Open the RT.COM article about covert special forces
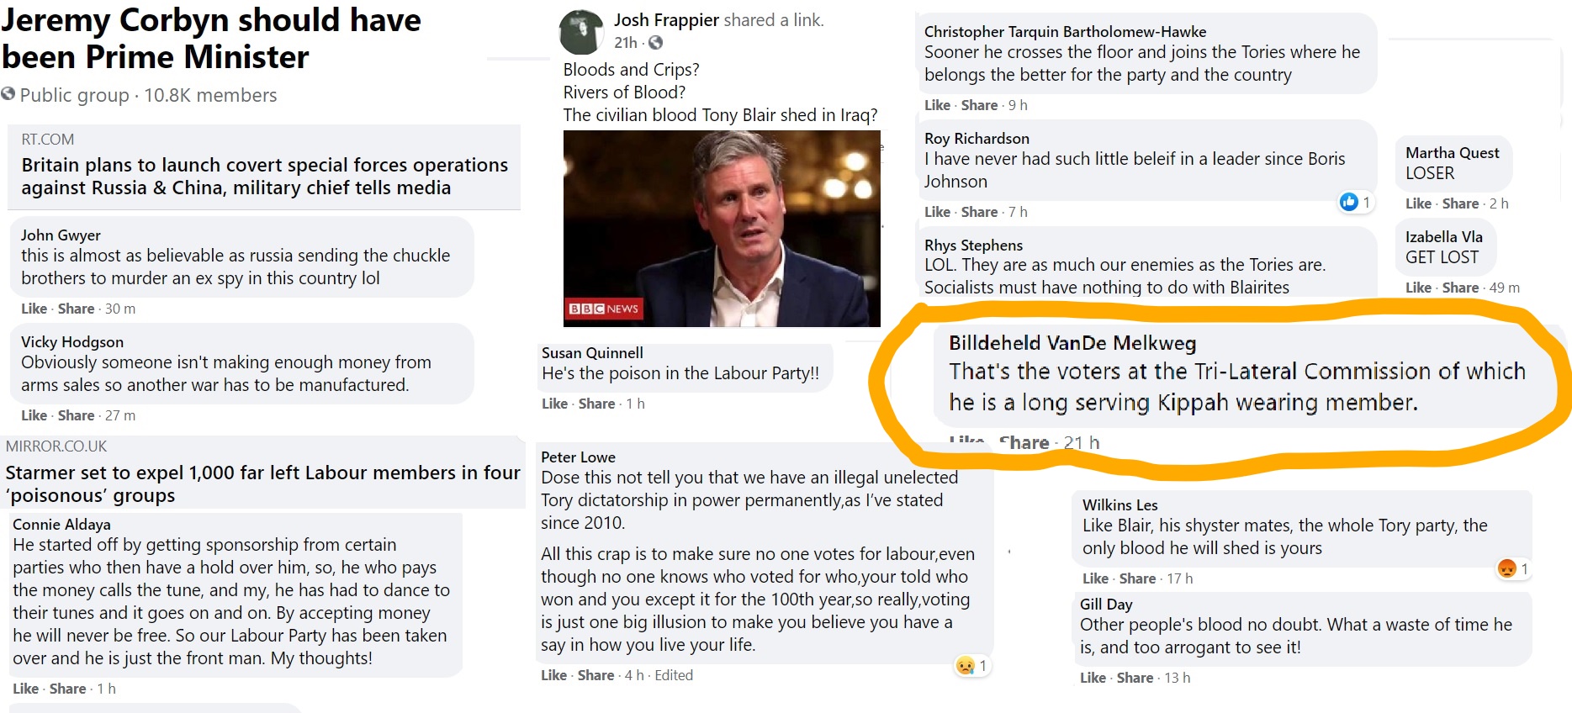Image resolution: width=1572 pixels, height=713 pixels. [264, 176]
